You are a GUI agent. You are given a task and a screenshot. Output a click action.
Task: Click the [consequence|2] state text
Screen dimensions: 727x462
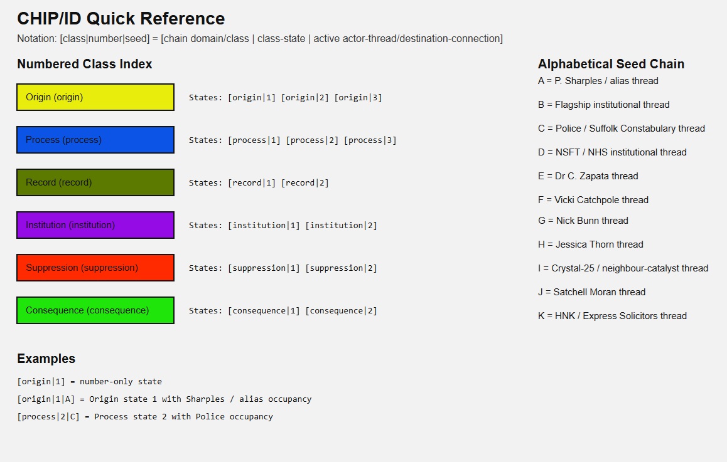(x=342, y=311)
